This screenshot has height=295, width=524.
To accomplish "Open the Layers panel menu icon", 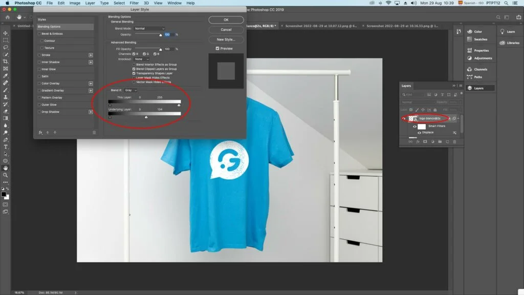I will [x=461, y=86].
